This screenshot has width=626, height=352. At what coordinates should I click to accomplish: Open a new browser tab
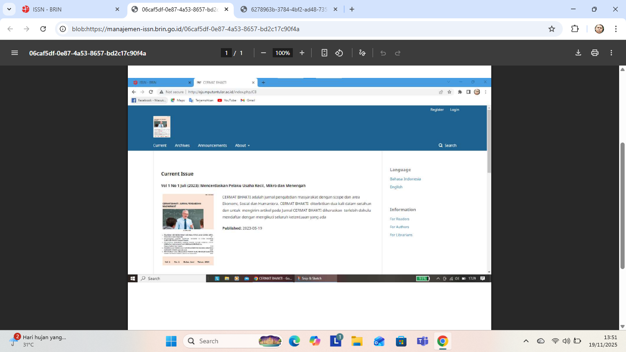pos(352,9)
